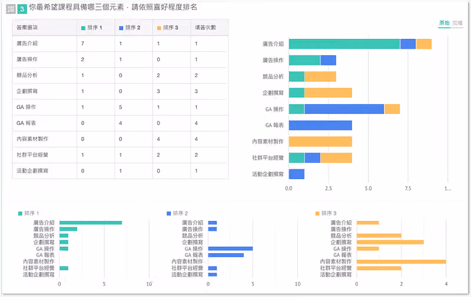Viewport: 471px width, 297px height.
Task: Select the 內容素材製作 row label in the table
Action: pyautogui.click(x=32, y=139)
